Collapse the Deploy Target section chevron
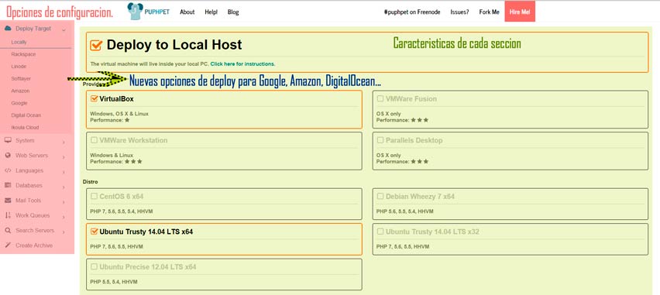The height and width of the screenshot is (295, 660). pyautogui.click(x=64, y=30)
